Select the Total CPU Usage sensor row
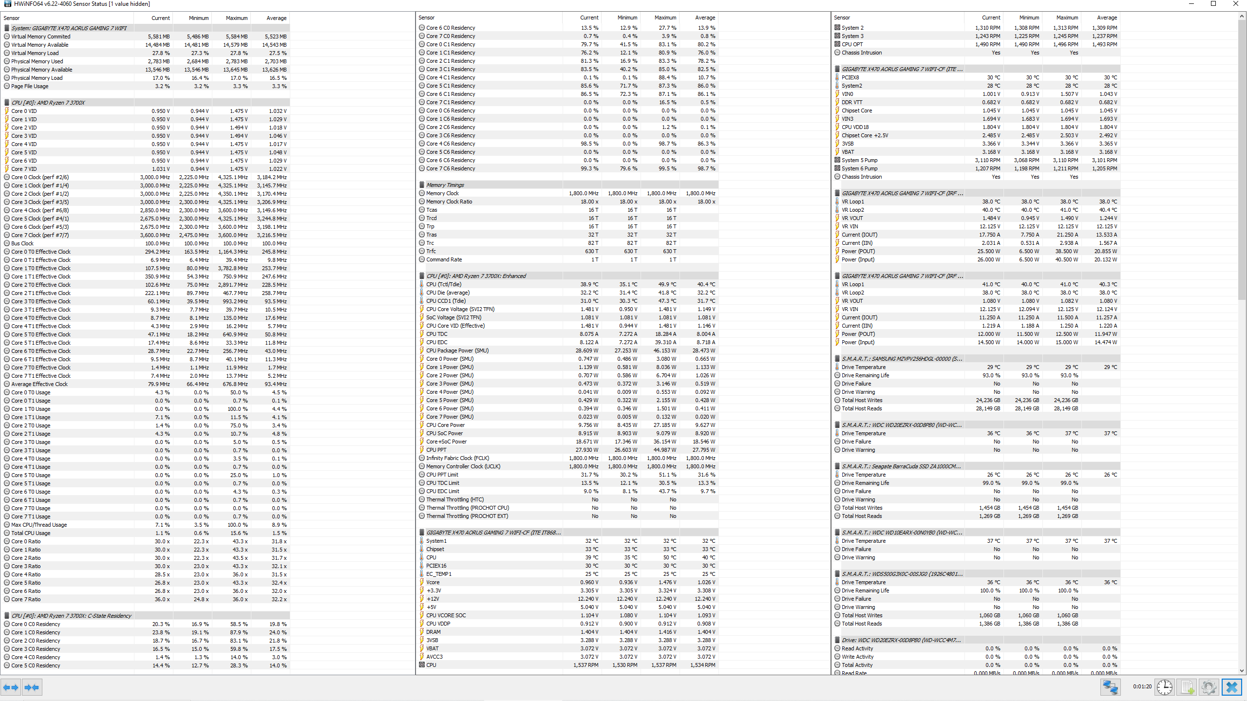This screenshot has height=701, width=1247. (31, 533)
